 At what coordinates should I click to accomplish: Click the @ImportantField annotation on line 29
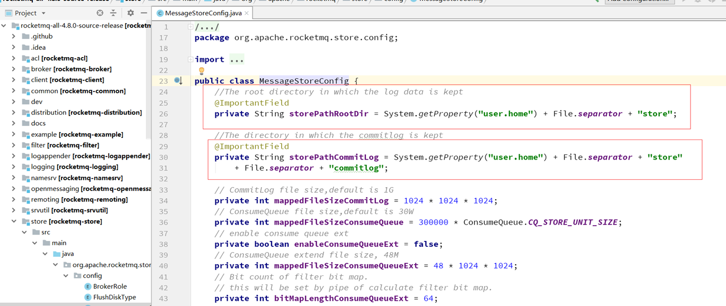(x=252, y=146)
